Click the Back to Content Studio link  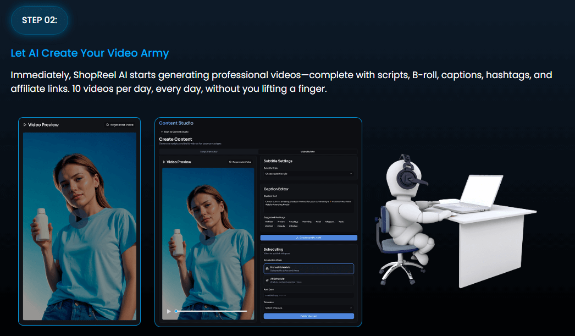(x=176, y=132)
